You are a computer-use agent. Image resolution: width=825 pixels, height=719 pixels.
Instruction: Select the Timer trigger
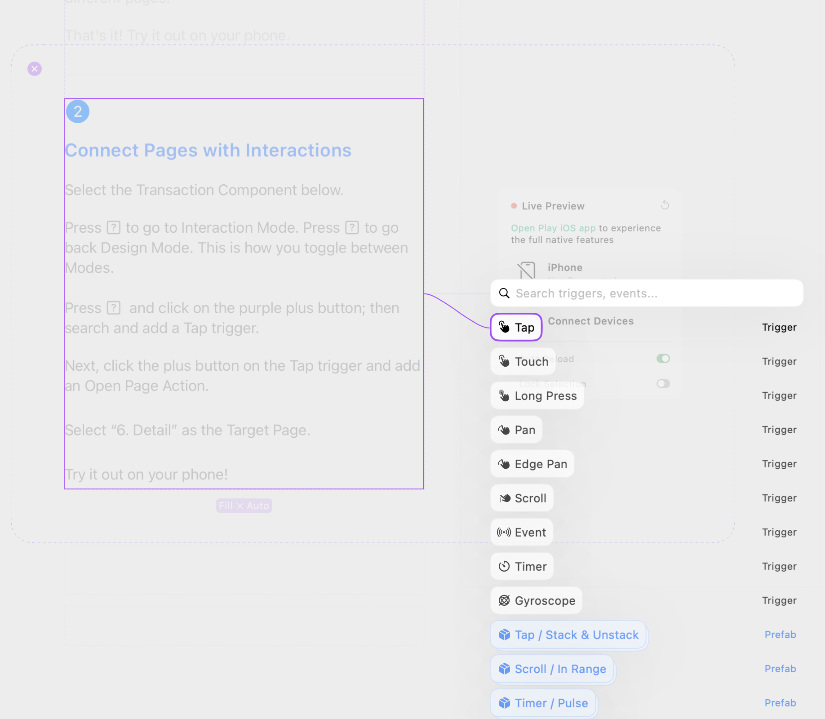pos(522,566)
